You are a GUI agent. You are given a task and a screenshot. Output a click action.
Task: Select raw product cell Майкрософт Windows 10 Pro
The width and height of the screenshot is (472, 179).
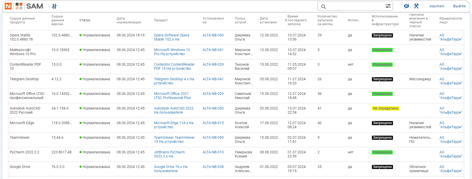(x=23, y=52)
